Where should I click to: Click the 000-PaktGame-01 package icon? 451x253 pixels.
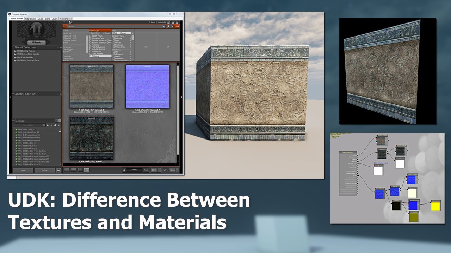click(x=16, y=130)
